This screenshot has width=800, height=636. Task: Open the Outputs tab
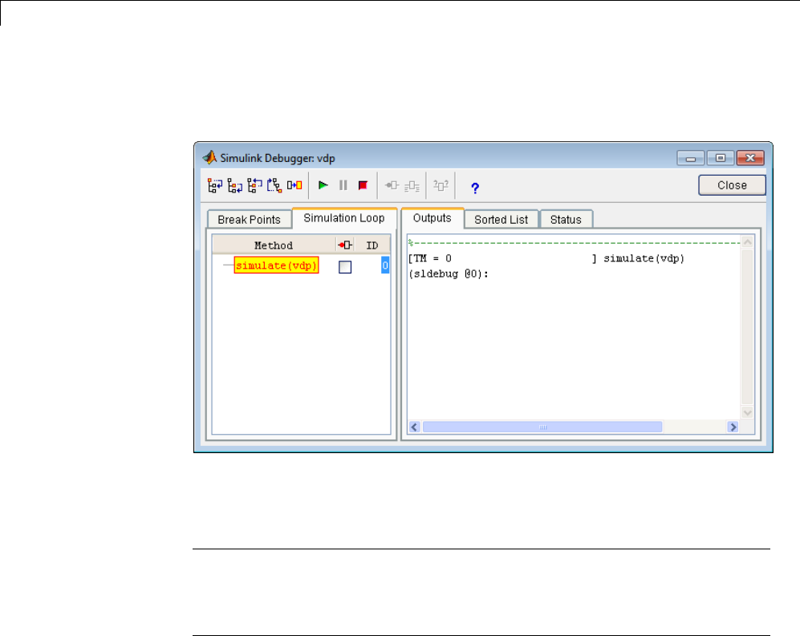[x=432, y=218]
